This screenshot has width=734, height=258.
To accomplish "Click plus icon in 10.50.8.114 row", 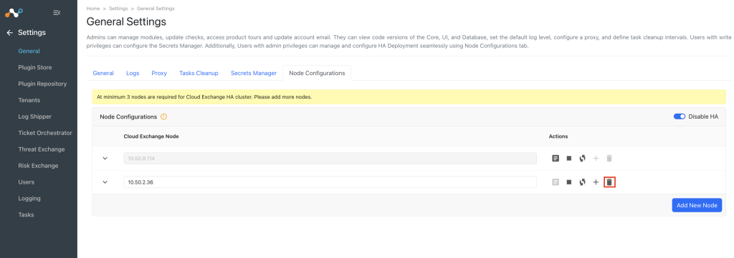I will [x=596, y=158].
